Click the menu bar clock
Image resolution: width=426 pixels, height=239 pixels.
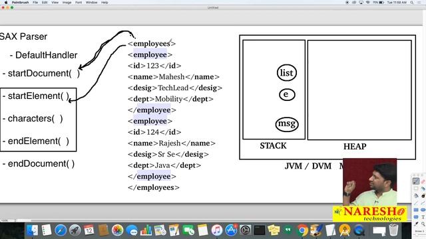click(397, 3)
